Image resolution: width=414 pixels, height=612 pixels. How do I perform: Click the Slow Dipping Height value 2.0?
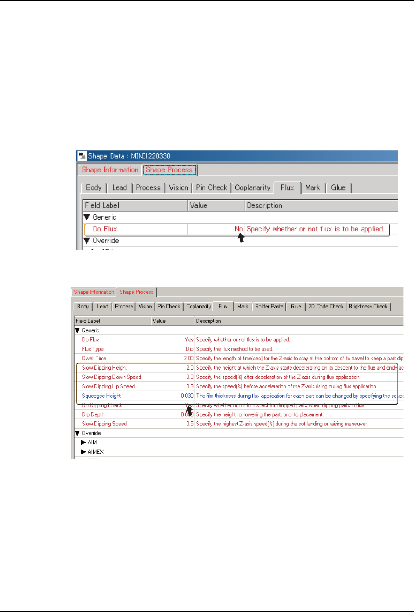(190, 368)
